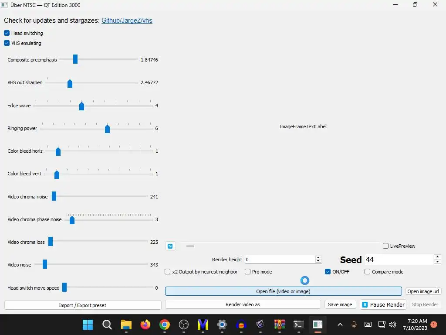Click Render video as button
This screenshot has height=335, width=446.
pyautogui.click(x=243, y=304)
